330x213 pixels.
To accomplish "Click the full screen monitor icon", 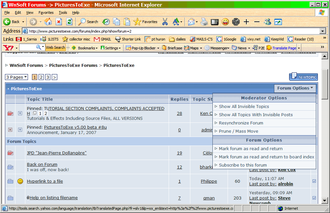I will (x=215, y=22).
